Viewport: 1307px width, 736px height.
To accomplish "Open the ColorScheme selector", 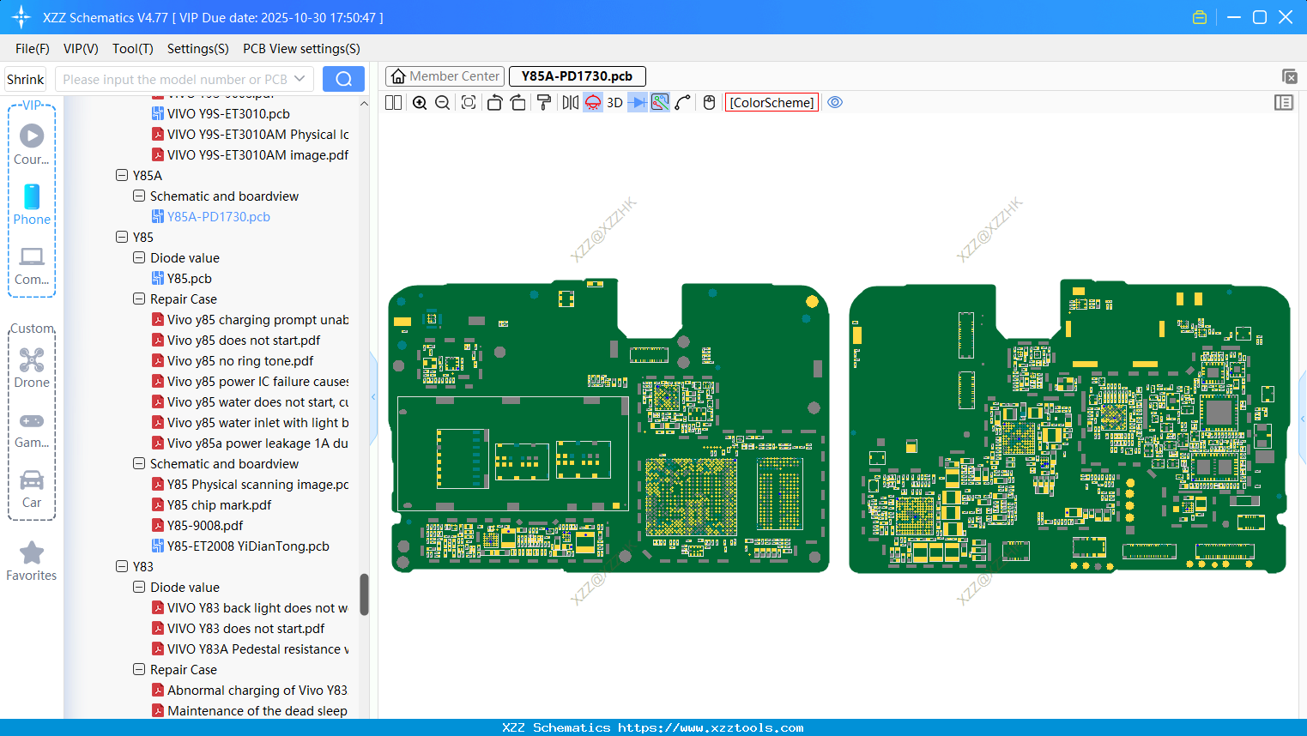I will [771, 103].
